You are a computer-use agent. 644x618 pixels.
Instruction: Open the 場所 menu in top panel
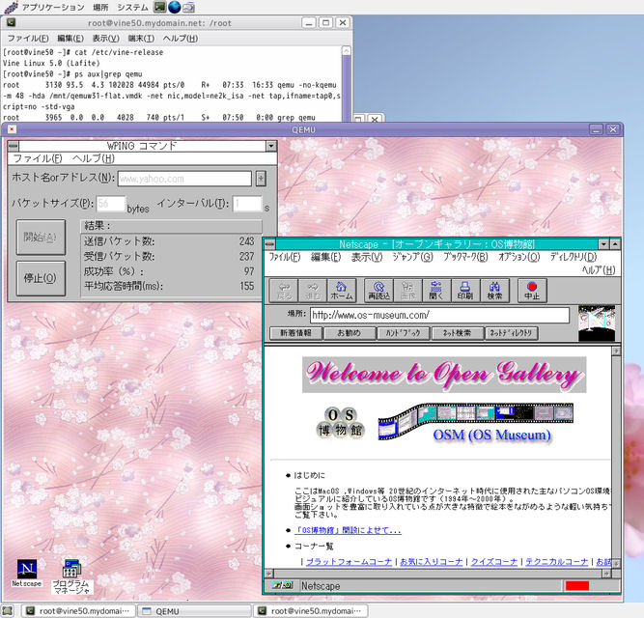click(x=100, y=8)
